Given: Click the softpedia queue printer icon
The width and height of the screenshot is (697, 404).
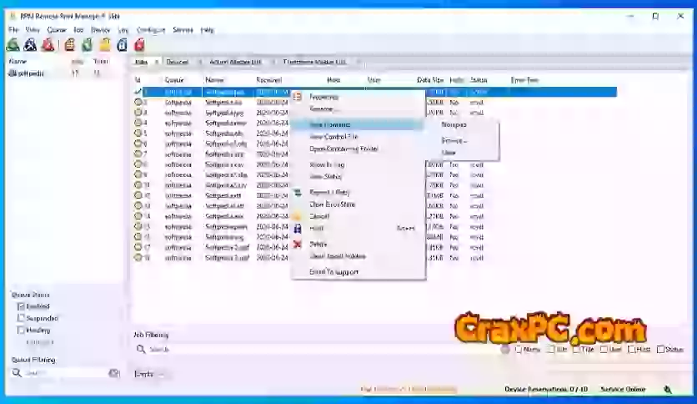Looking at the screenshot, I should [x=13, y=73].
